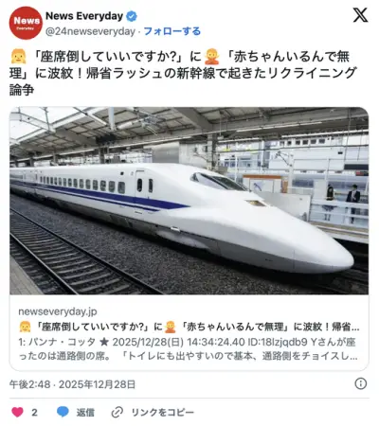This screenshot has height=426, width=379.
Task: Open the newseveryday.jp domain link
Action: click(x=58, y=311)
